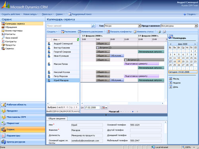This screenshot has height=149, width=199.
Task: Click Показать конфликты toolbar button
Action: coord(119,32)
